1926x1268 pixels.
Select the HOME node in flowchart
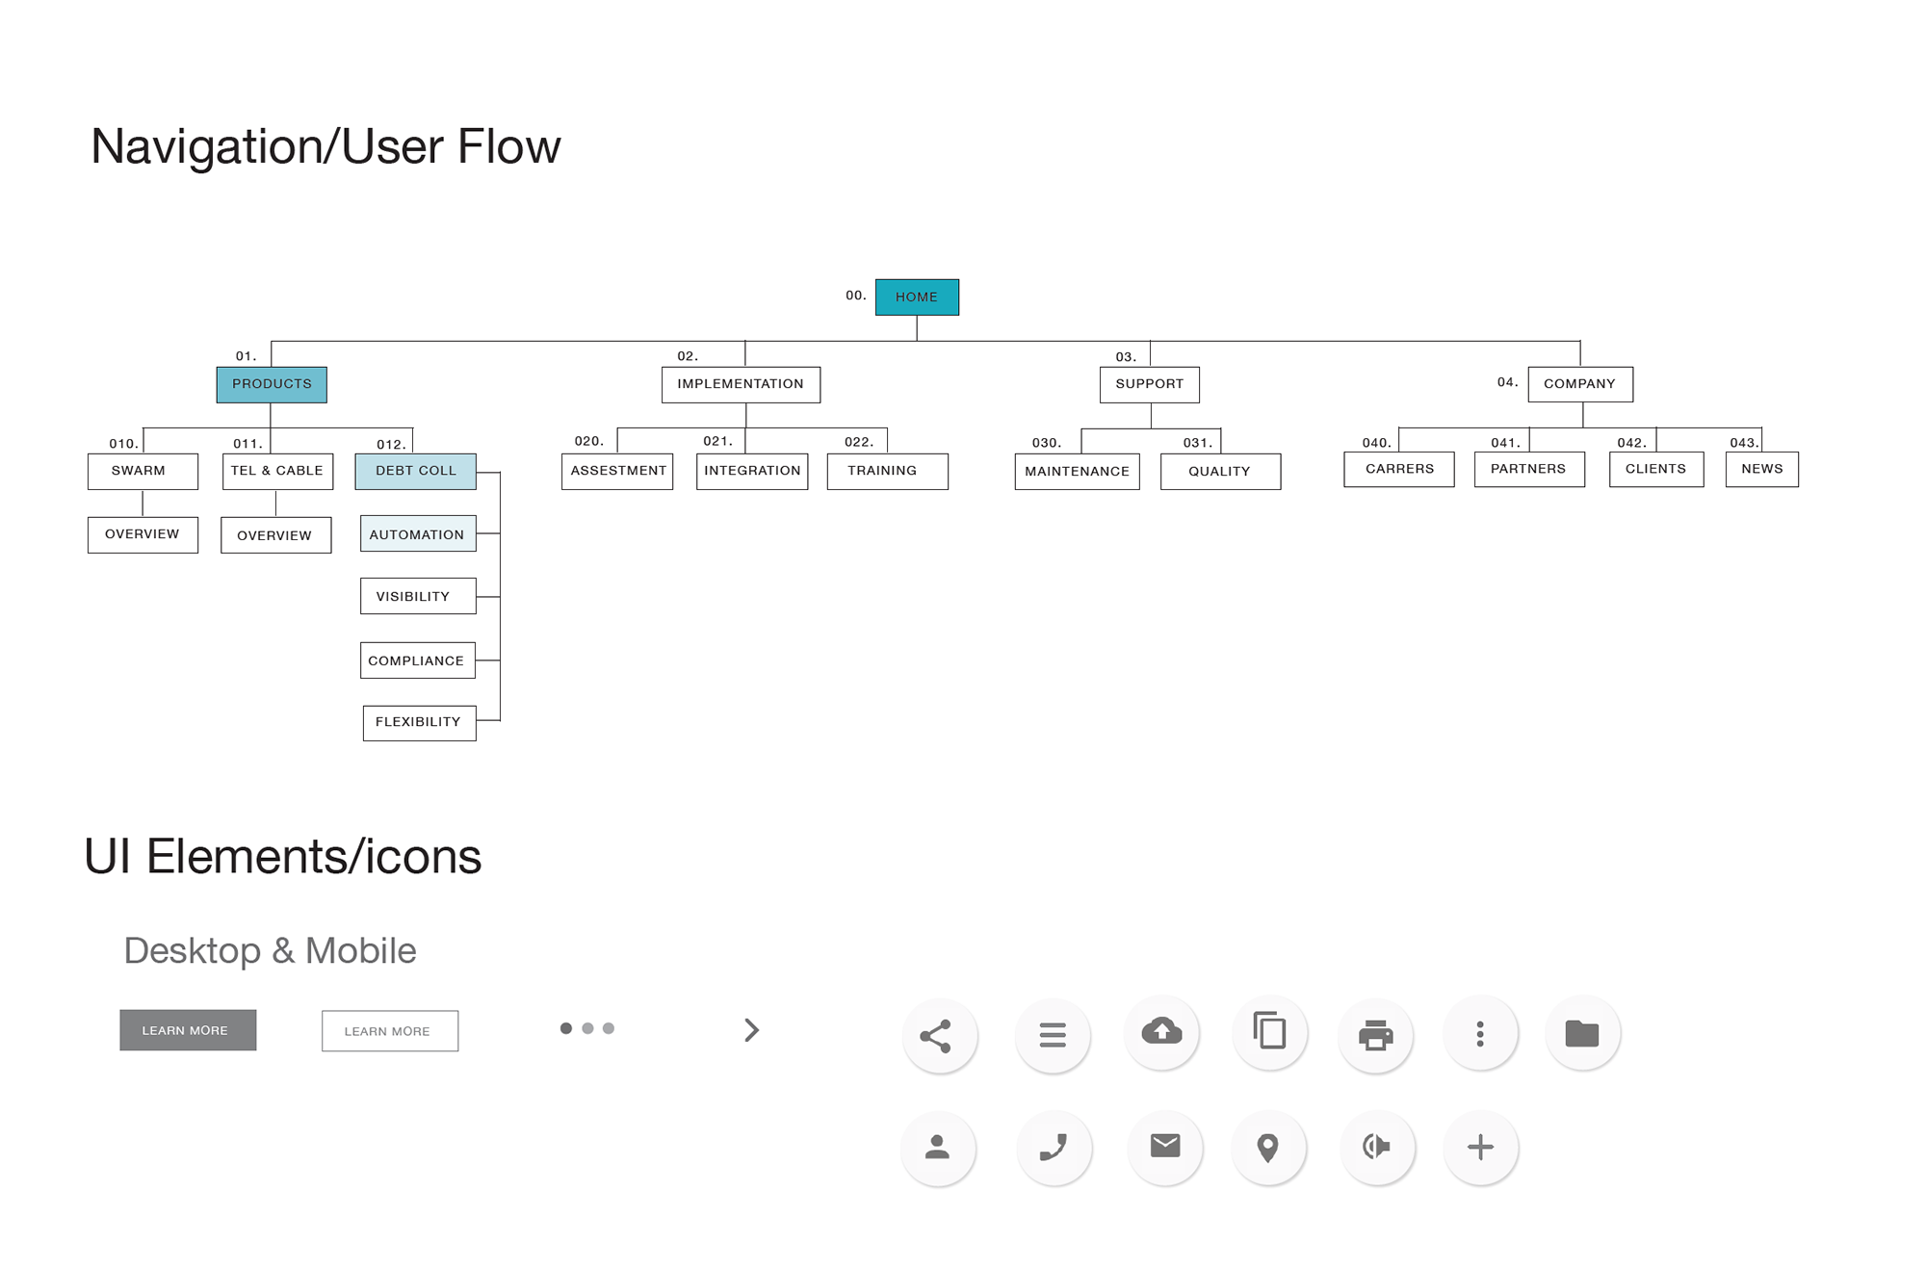pos(917,297)
